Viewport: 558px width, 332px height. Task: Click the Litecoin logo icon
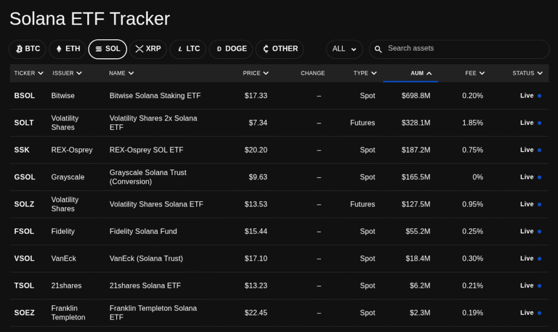180,49
